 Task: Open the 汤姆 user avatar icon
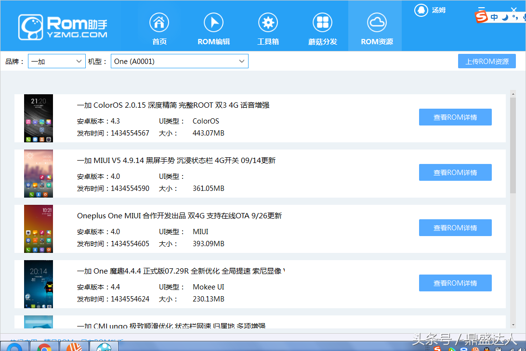pos(421,10)
